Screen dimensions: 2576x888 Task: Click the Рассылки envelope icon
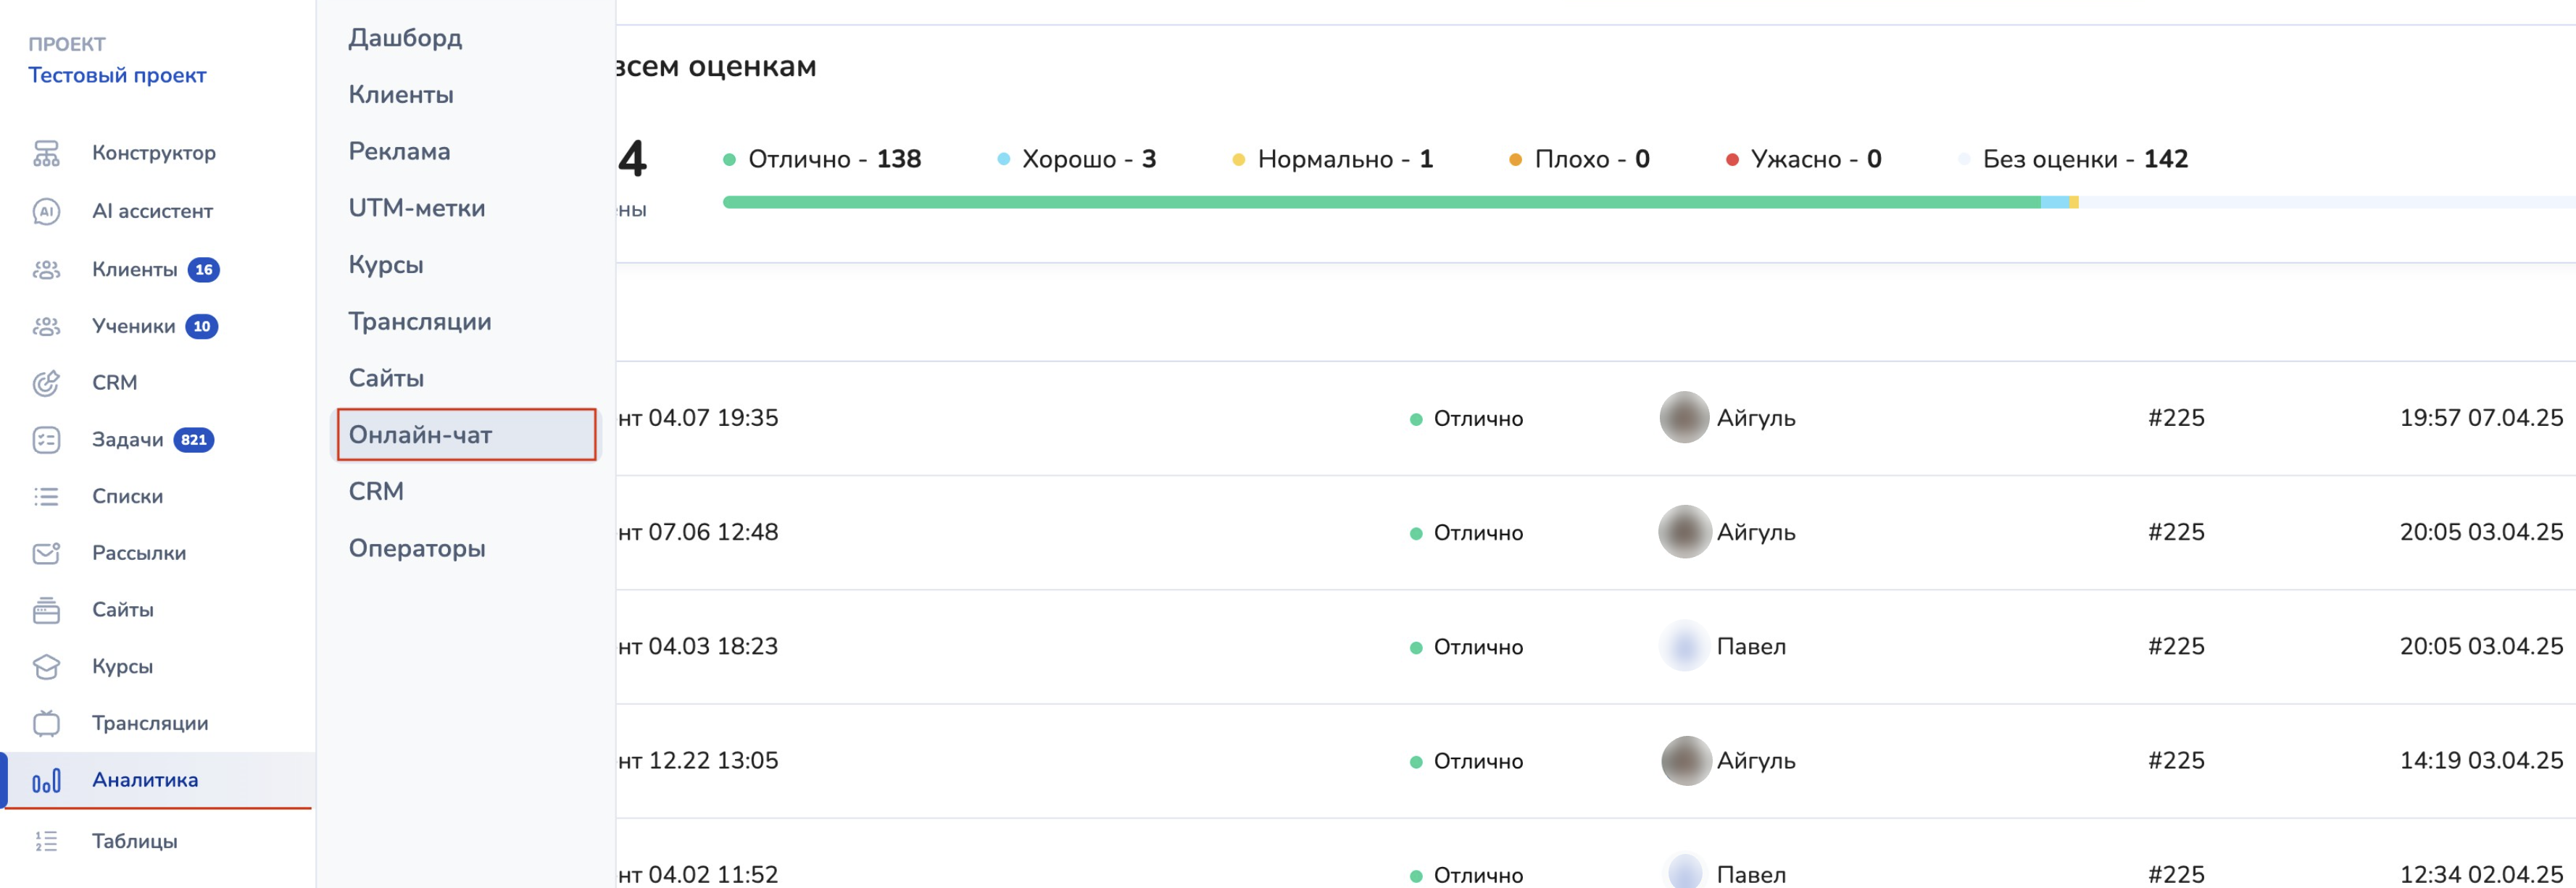46,553
